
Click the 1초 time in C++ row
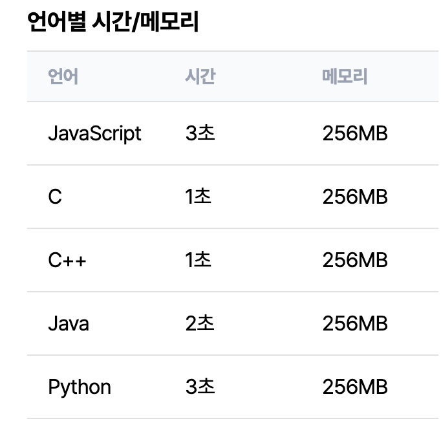click(x=199, y=260)
